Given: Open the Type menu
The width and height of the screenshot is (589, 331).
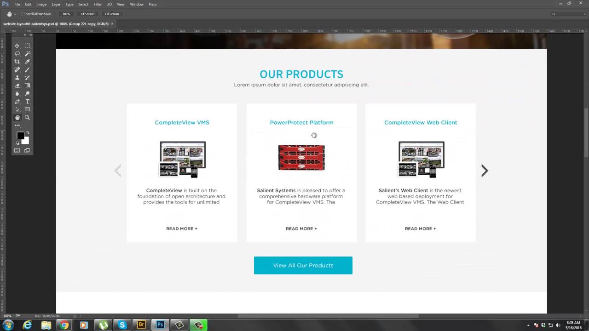Looking at the screenshot, I should click(69, 4).
